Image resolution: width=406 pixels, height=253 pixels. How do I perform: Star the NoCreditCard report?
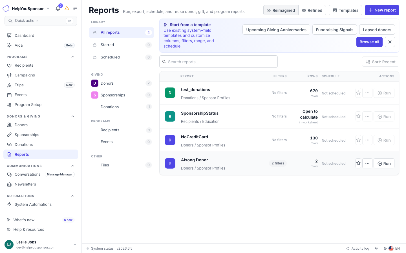click(x=358, y=140)
